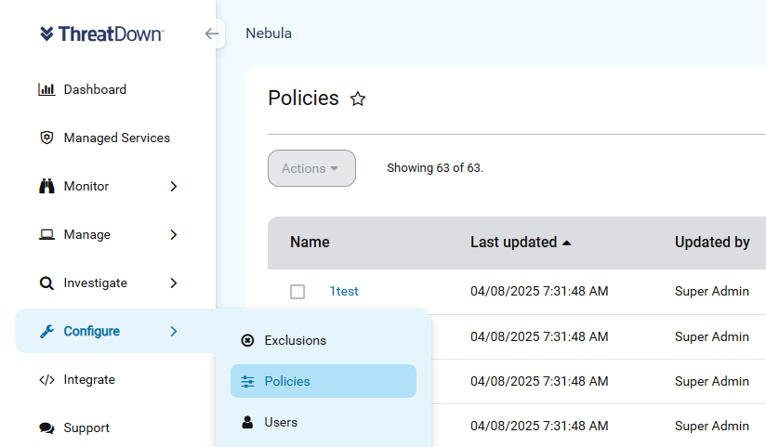This screenshot has width=766, height=447.
Task: Click the Manage laptop icon
Action: [x=46, y=234]
